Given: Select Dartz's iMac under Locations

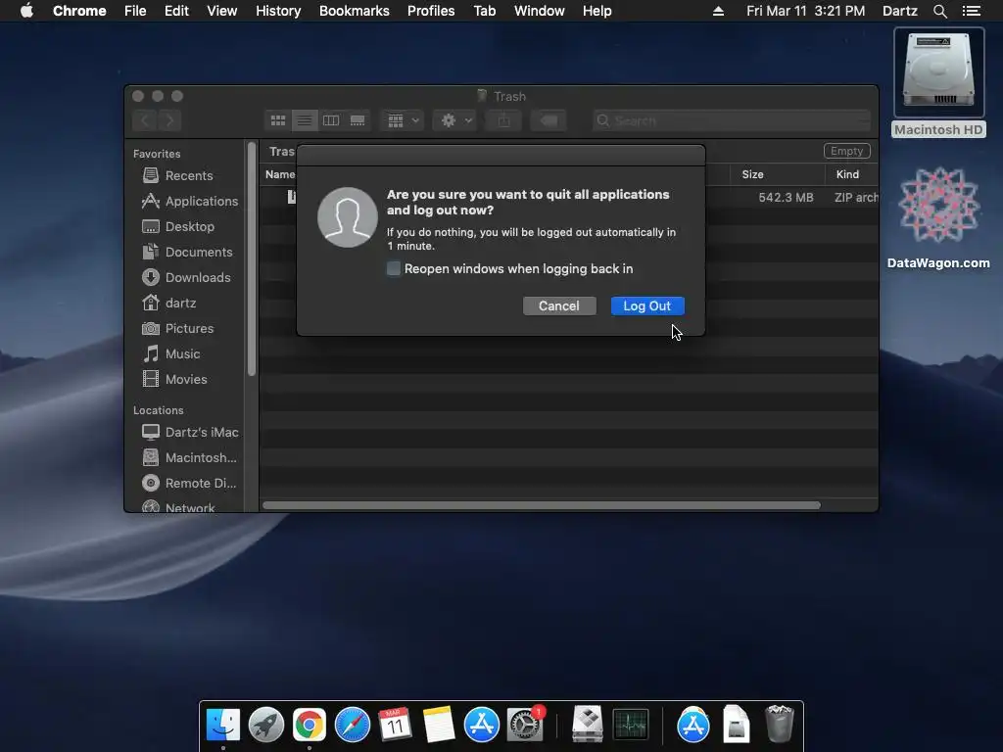Looking at the screenshot, I should (x=190, y=432).
